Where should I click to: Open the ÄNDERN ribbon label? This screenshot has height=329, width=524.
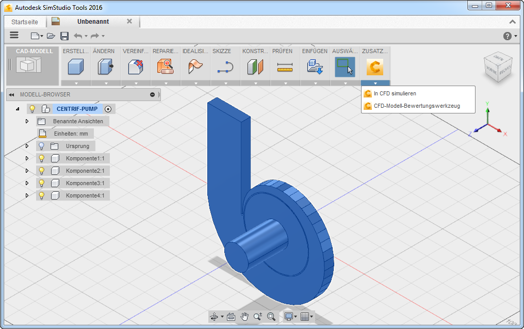(104, 51)
